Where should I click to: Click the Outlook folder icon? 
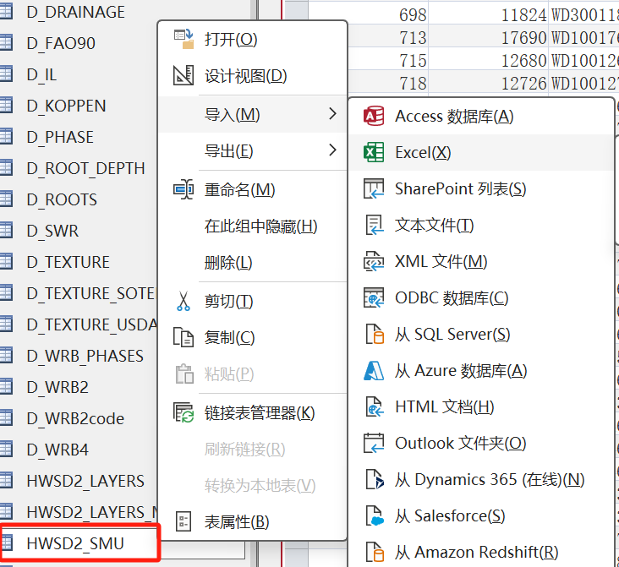[374, 443]
